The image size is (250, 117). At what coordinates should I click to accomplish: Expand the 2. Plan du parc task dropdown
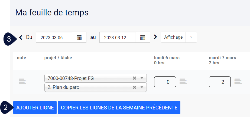(x=142, y=87)
